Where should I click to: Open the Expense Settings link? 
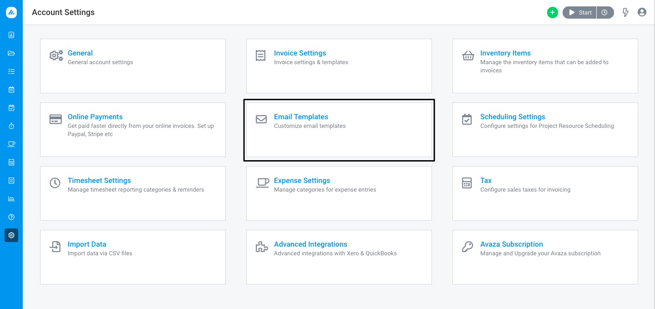302,181
